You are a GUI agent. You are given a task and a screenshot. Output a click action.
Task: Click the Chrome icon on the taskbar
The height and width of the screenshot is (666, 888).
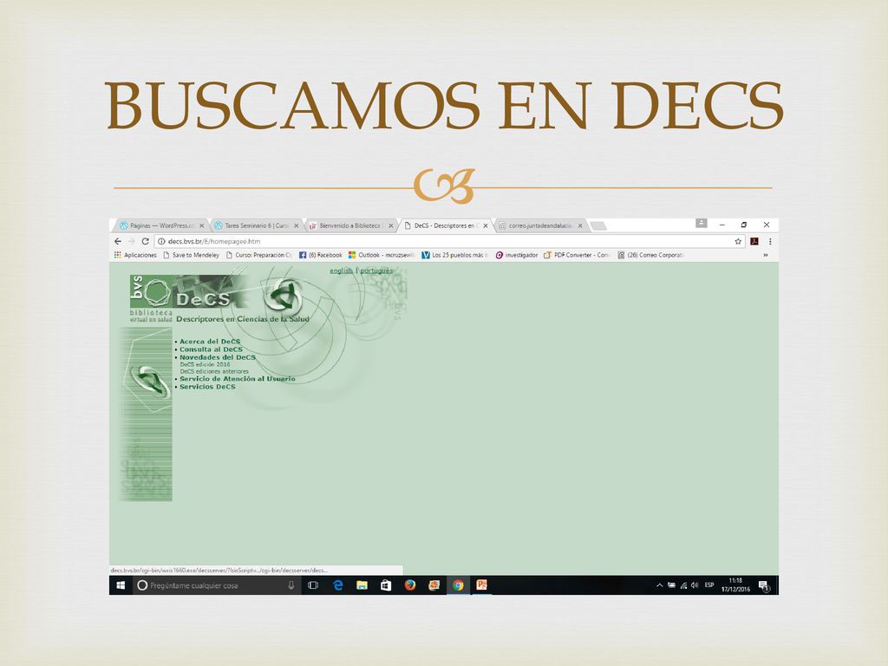458,585
